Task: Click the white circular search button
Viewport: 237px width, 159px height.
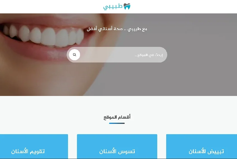Action: pyautogui.click(x=74, y=55)
